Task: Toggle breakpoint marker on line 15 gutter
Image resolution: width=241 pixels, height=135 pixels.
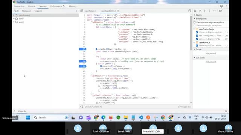Action: click(x=83, y=49)
